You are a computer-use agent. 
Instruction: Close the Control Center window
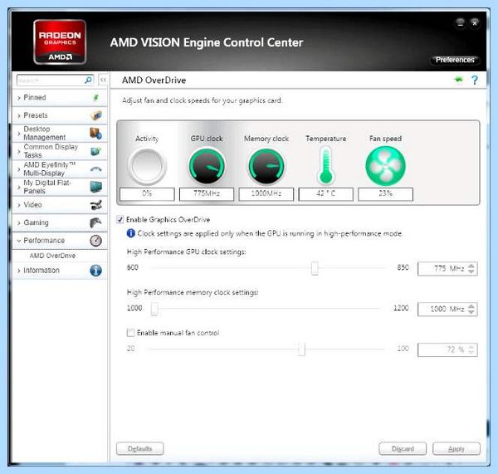pyautogui.click(x=475, y=23)
